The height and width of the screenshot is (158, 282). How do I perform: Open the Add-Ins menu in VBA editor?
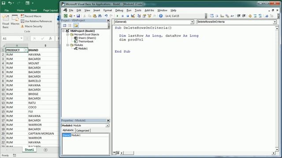[149, 11]
